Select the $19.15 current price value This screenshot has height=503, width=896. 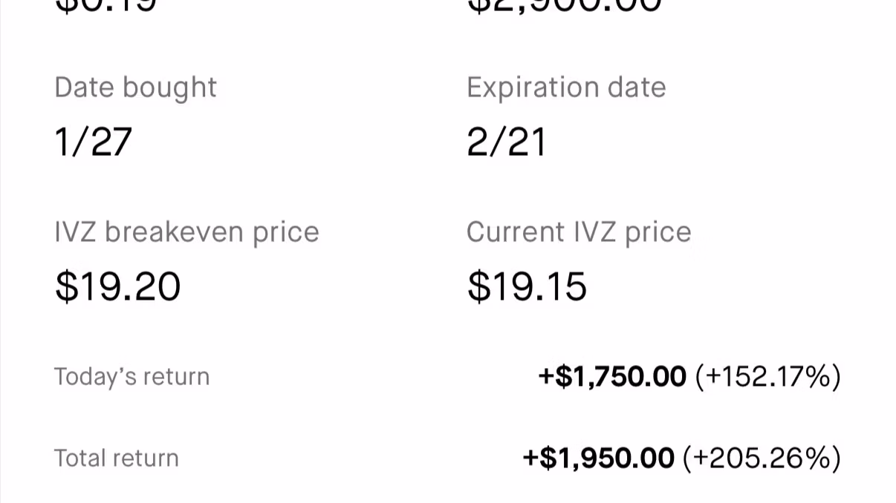tap(527, 286)
